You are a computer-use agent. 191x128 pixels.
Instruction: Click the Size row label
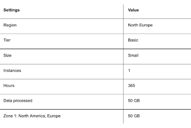tap(7, 56)
